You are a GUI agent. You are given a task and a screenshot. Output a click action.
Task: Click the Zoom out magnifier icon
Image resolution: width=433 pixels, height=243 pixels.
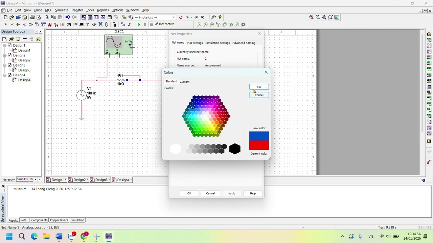[318, 17]
